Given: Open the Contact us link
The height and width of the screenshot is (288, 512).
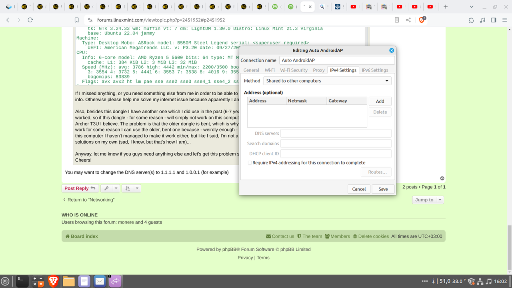Looking at the screenshot, I should coord(280,236).
